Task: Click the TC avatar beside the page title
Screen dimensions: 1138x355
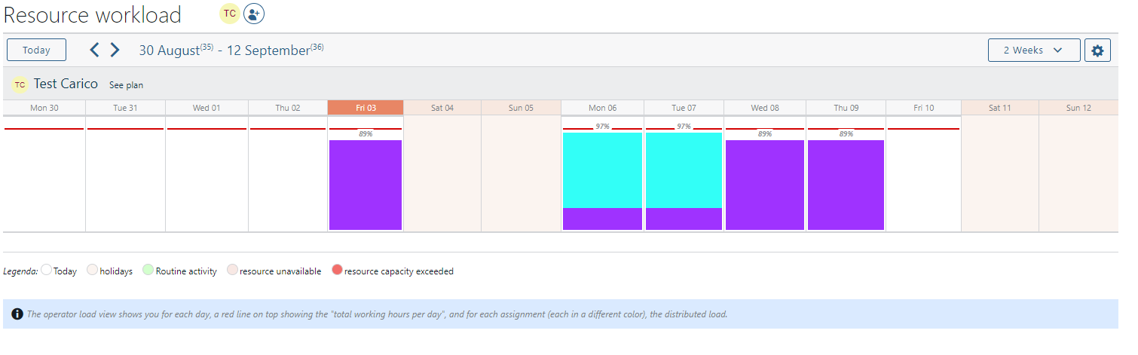Action: tap(230, 14)
